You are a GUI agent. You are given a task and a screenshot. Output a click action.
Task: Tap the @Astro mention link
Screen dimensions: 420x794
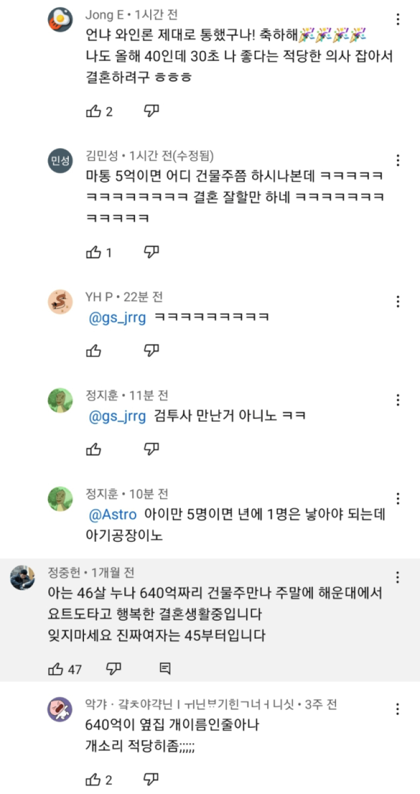point(113,515)
